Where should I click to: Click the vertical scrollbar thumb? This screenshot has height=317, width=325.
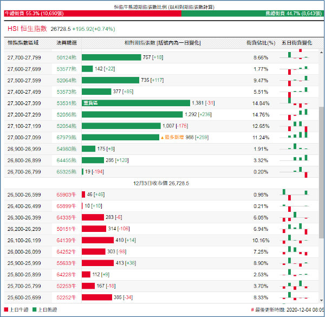[321, 172]
